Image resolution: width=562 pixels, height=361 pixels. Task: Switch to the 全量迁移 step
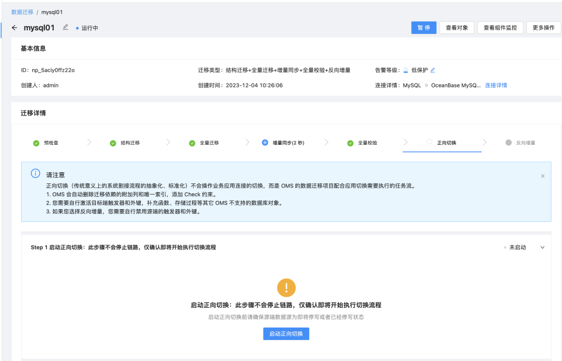(x=209, y=143)
